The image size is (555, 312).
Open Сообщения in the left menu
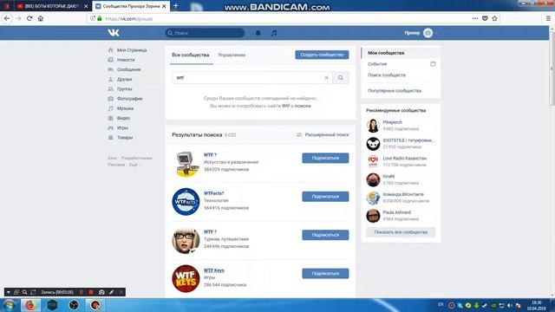pyautogui.click(x=129, y=69)
